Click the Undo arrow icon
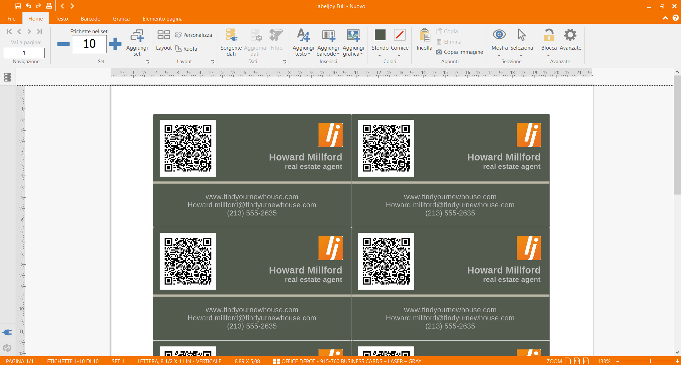The image size is (681, 365). (x=28, y=6)
